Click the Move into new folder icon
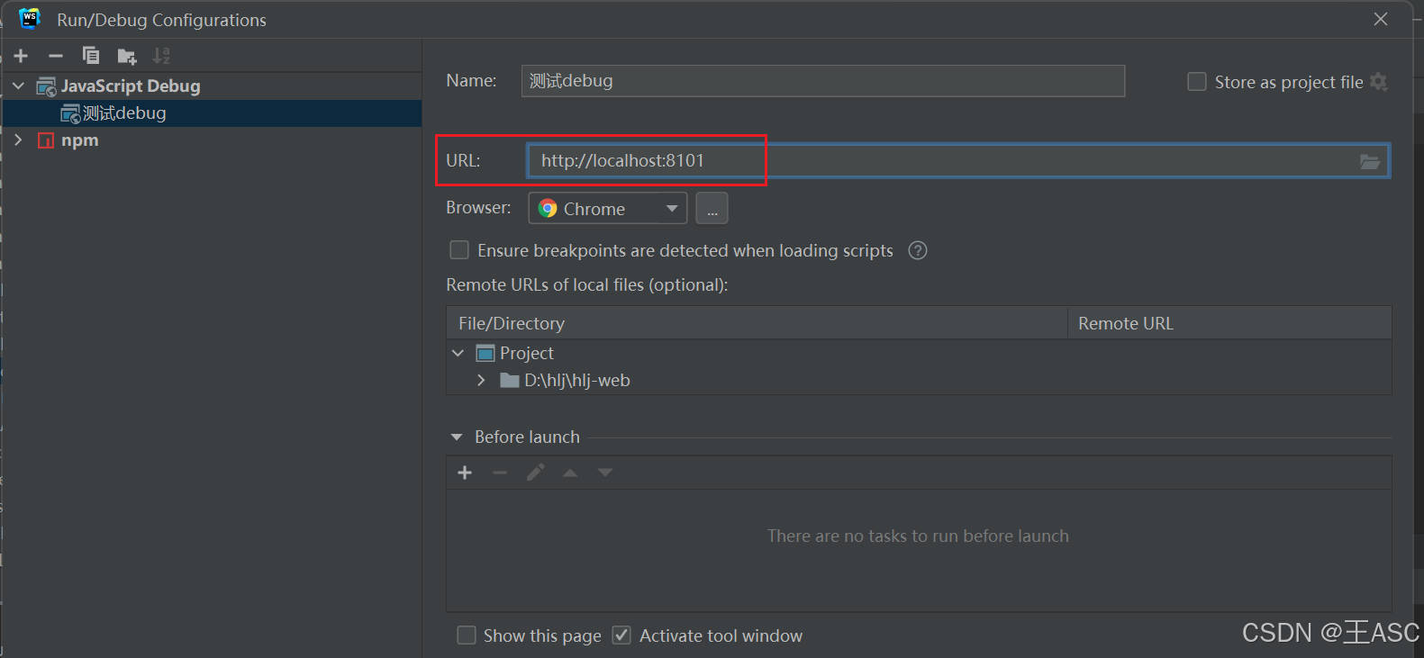The width and height of the screenshot is (1424, 658). 126,57
